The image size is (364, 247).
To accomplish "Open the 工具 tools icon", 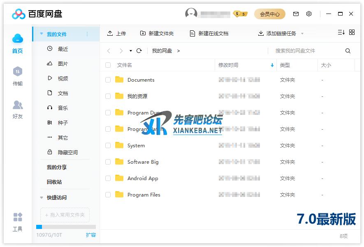I will pos(17,217).
